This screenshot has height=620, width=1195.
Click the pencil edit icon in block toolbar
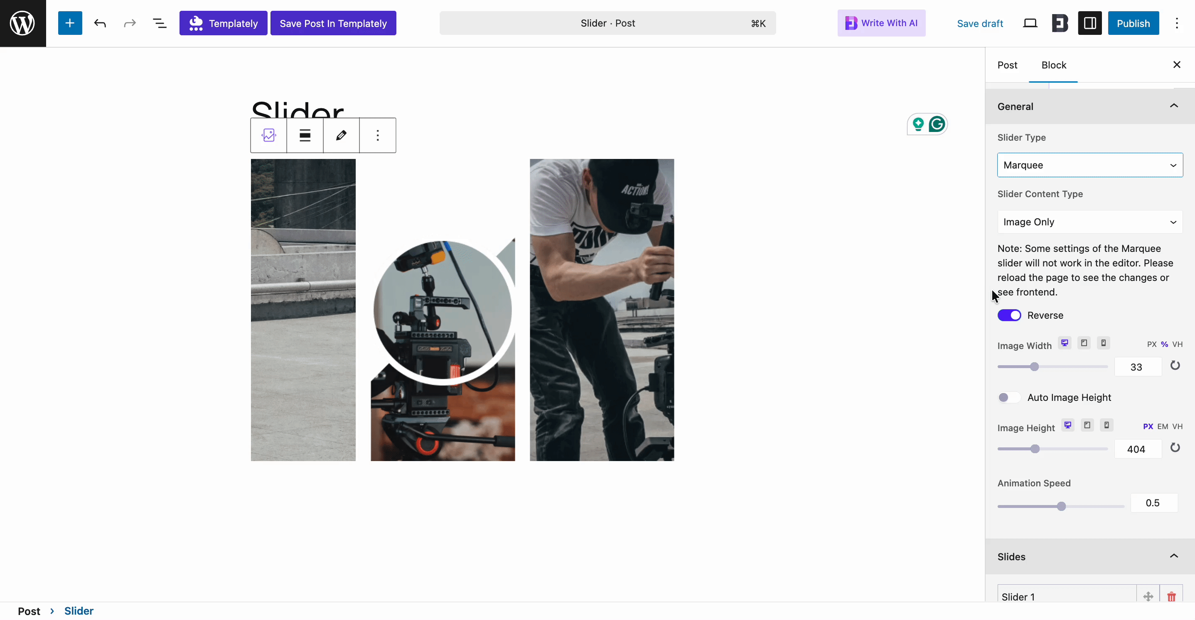tap(341, 135)
